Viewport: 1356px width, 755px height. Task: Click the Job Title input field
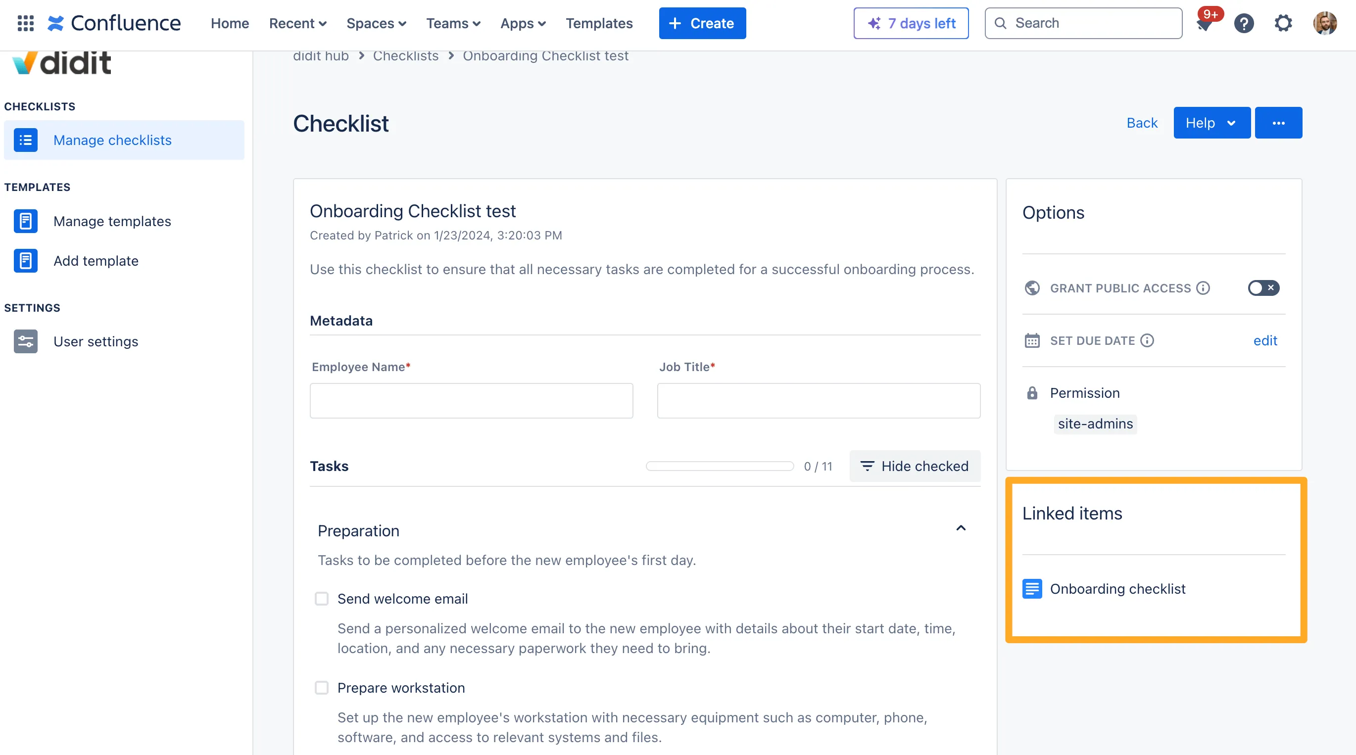tap(819, 401)
